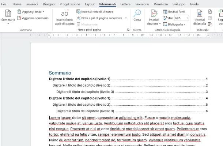223x146 pixels.
Task: Click the Aggiorna sommario icon
Action: [19, 18]
